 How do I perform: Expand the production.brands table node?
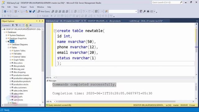10,75
